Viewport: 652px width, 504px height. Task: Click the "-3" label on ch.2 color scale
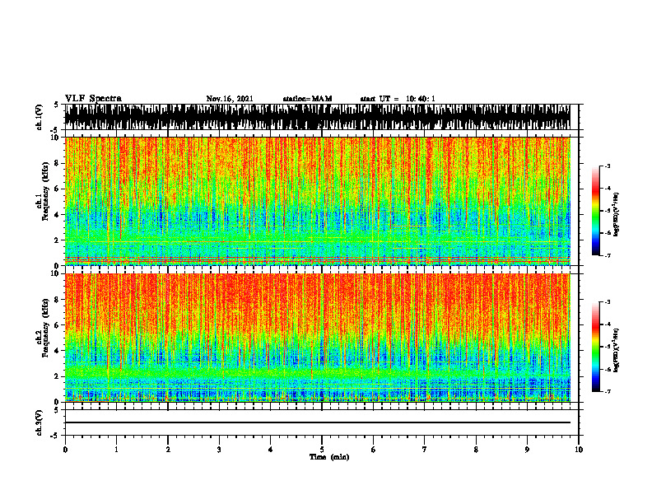pyautogui.click(x=608, y=301)
